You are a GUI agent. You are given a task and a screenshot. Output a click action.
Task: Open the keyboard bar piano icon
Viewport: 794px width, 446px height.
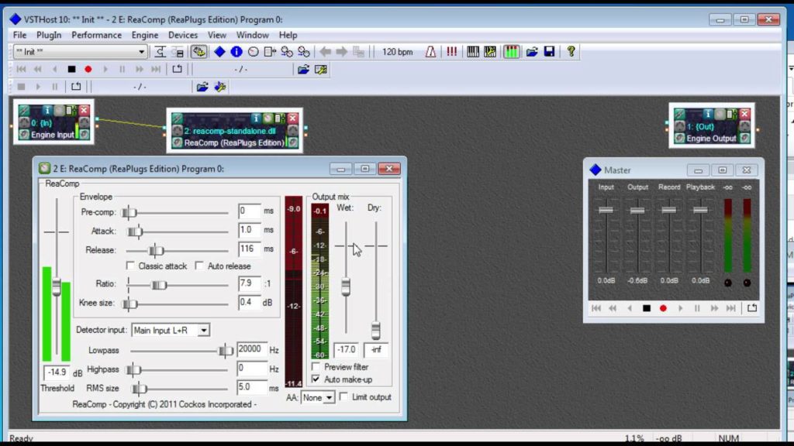(x=473, y=52)
